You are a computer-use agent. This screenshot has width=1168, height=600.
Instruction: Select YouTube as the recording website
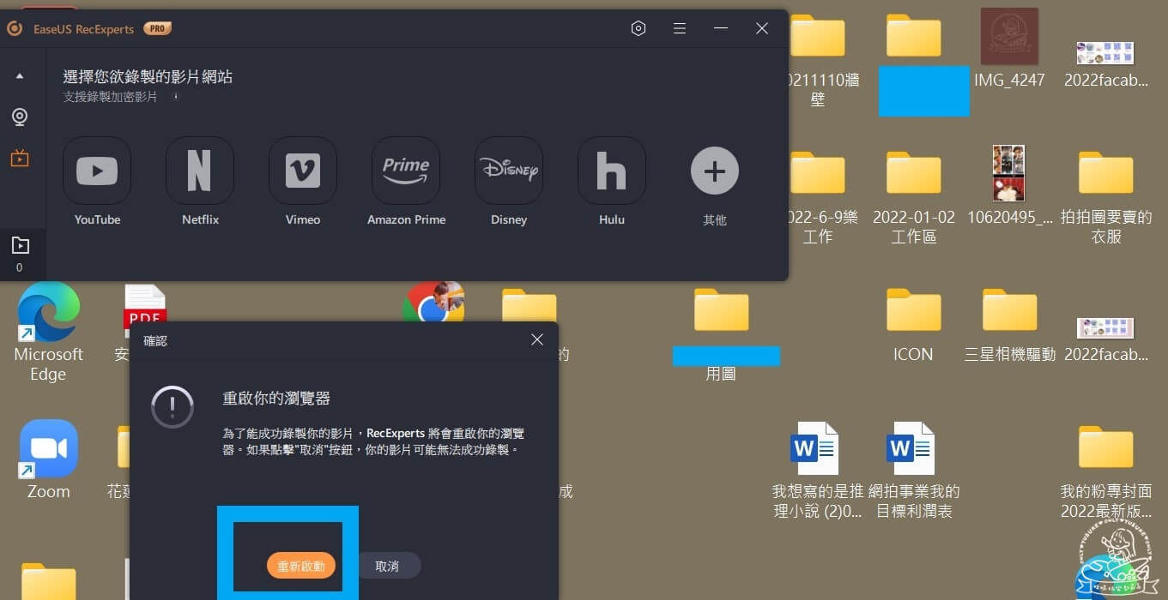[x=96, y=170]
